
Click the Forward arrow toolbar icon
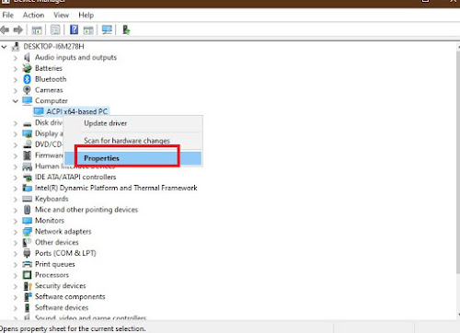(18, 30)
